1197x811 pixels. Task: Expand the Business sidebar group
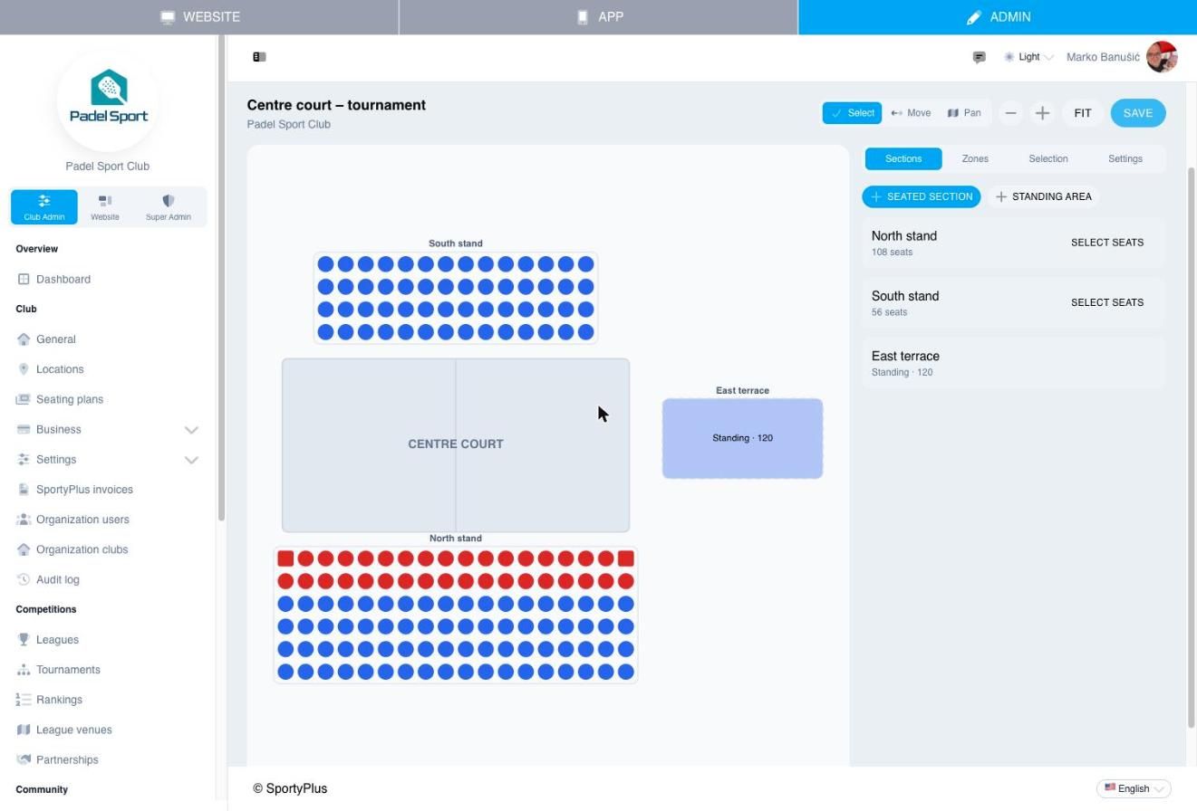click(108, 429)
